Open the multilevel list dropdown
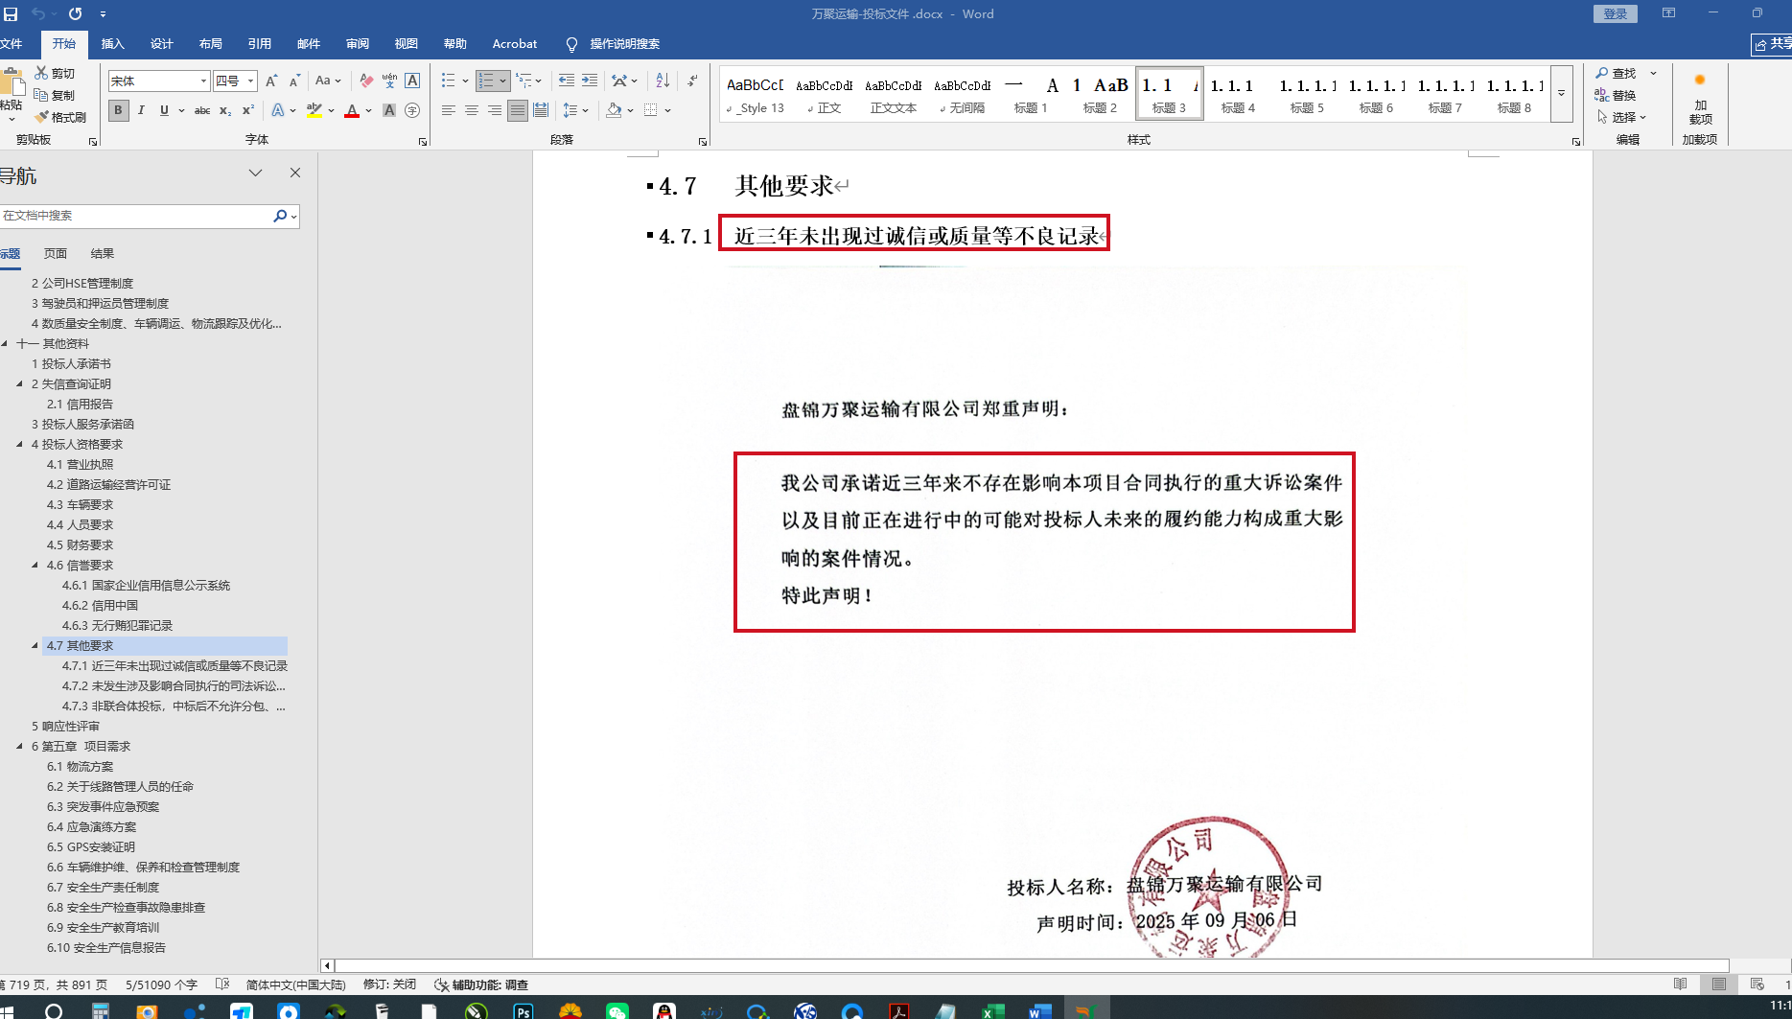1792x1019 pixels. click(528, 81)
